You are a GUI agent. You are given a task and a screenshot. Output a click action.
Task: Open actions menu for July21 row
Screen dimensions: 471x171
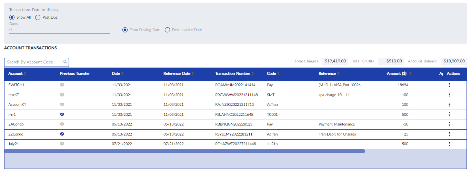(449, 144)
